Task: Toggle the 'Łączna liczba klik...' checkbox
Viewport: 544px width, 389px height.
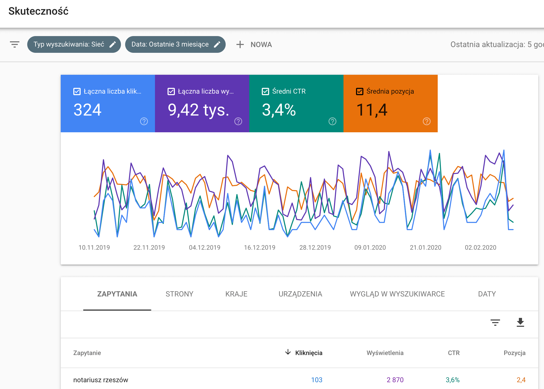Action: [77, 91]
